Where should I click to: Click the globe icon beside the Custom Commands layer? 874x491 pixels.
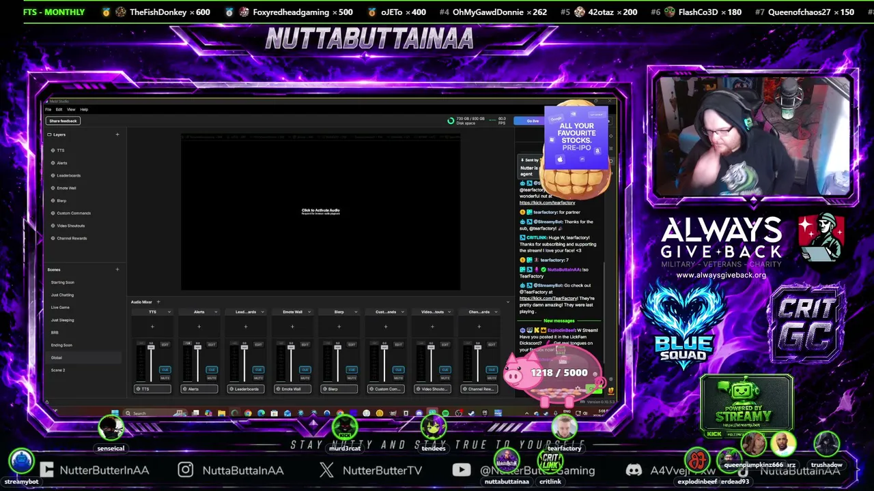(x=53, y=213)
